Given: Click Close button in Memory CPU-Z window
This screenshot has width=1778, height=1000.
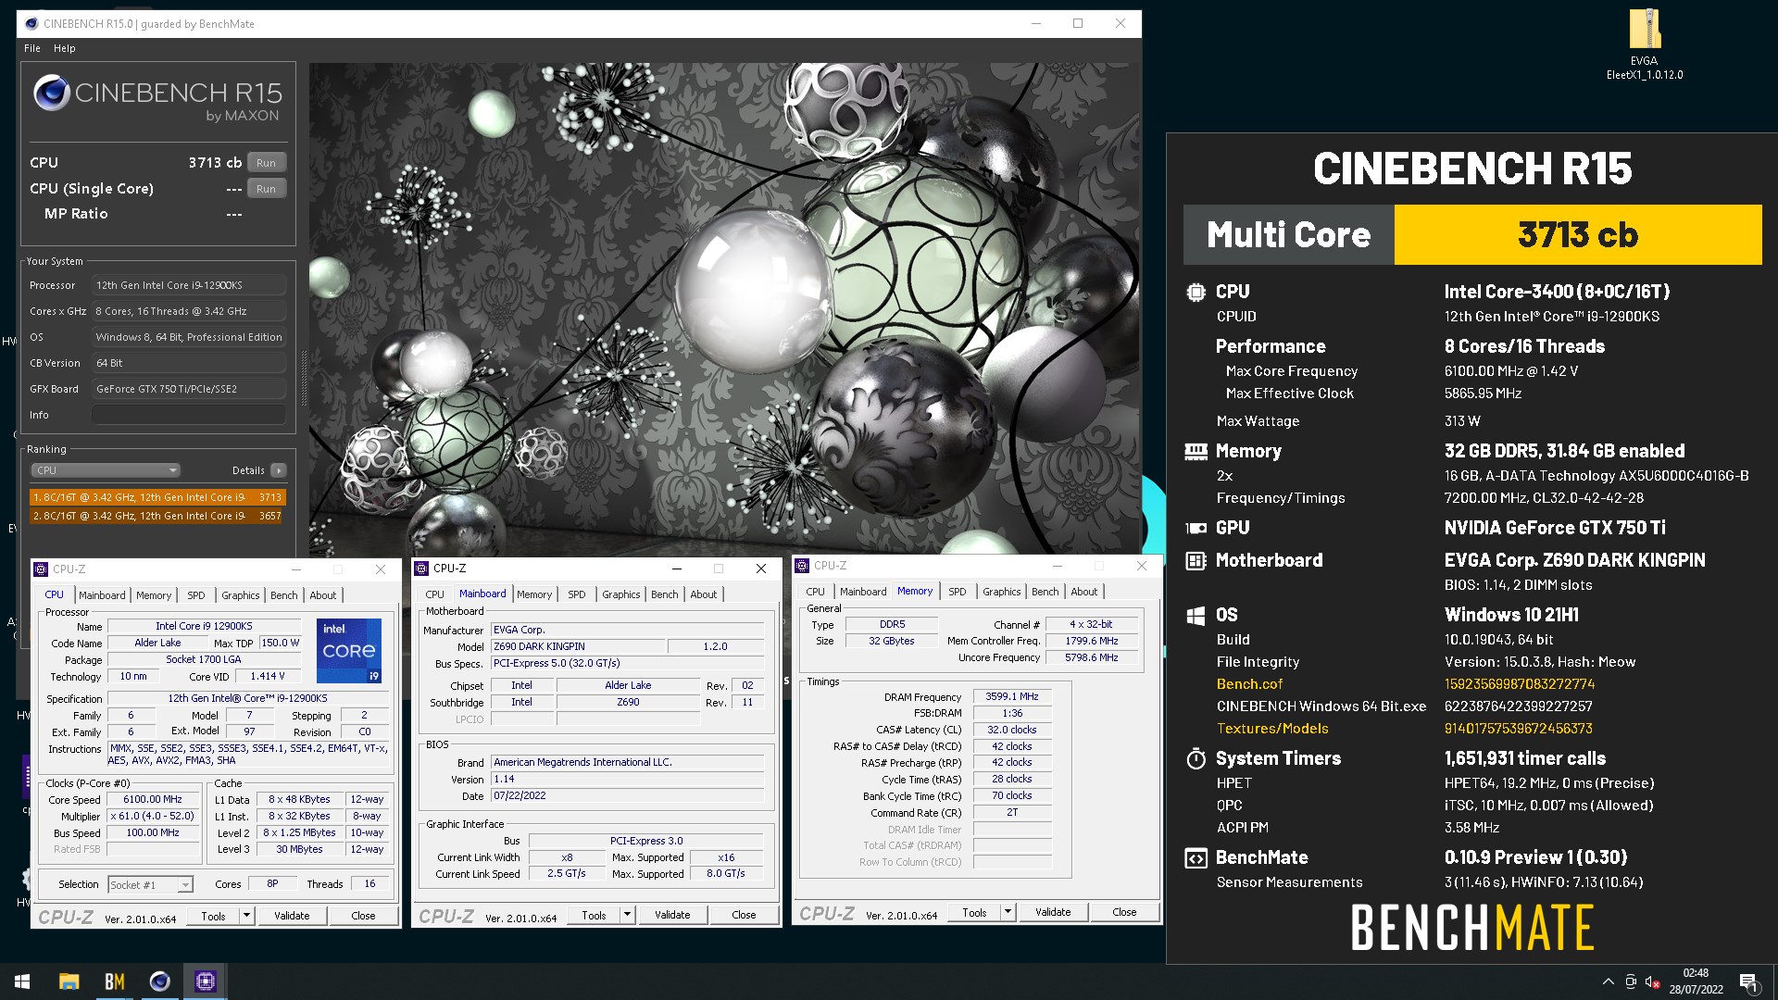Looking at the screenshot, I should click(x=1124, y=912).
